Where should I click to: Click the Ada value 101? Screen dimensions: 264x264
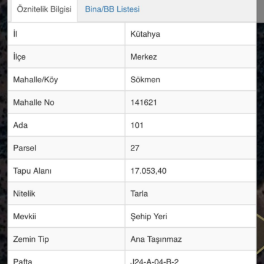tap(137, 125)
